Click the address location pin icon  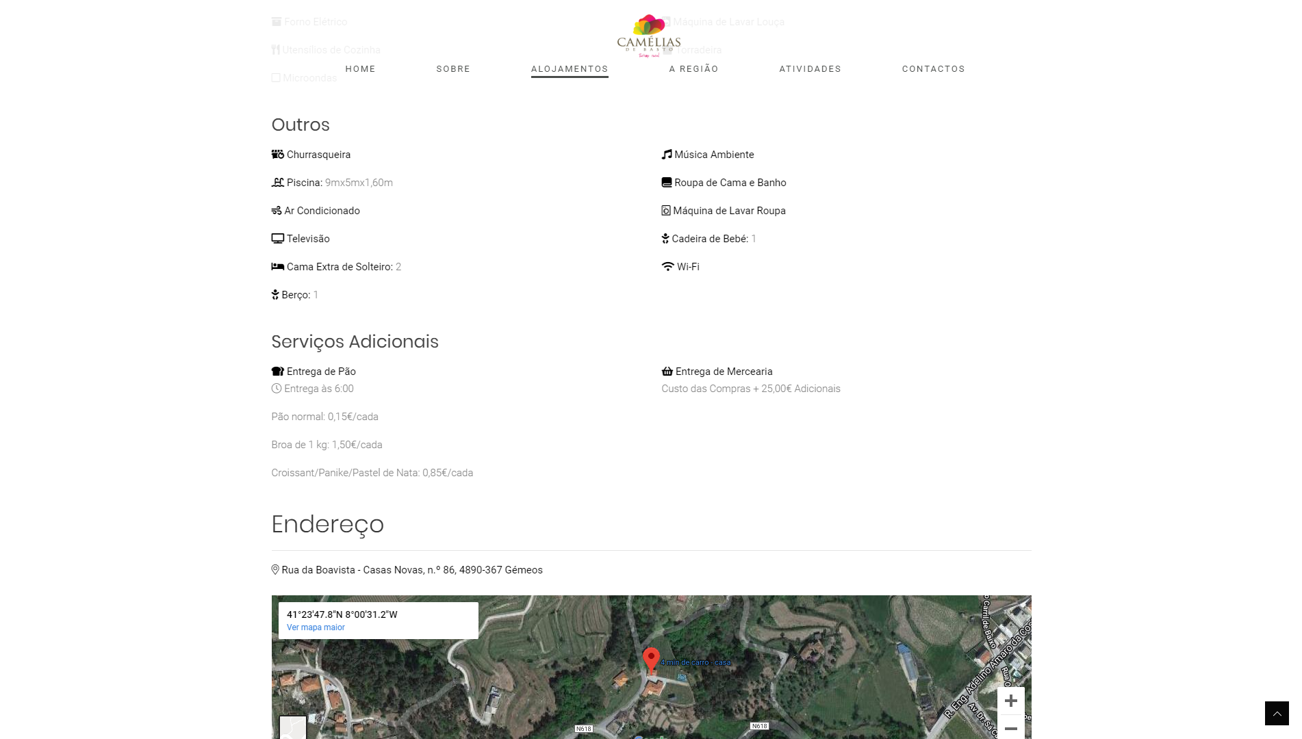tap(275, 570)
